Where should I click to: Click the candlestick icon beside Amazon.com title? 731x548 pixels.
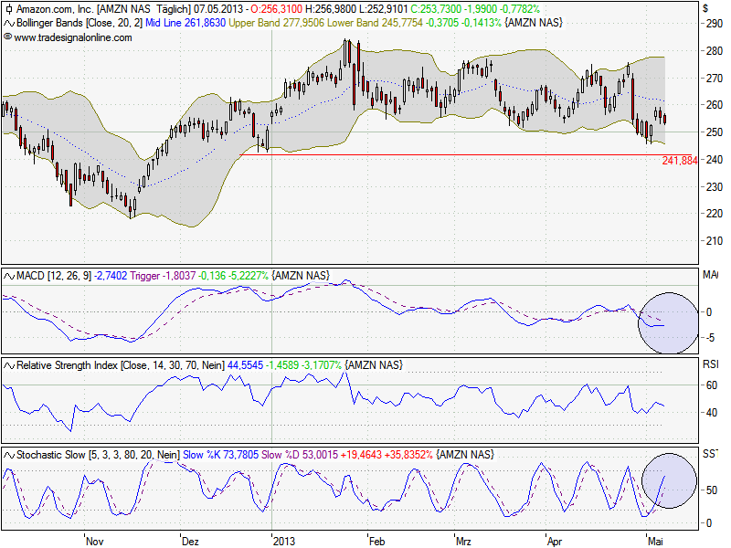point(8,8)
